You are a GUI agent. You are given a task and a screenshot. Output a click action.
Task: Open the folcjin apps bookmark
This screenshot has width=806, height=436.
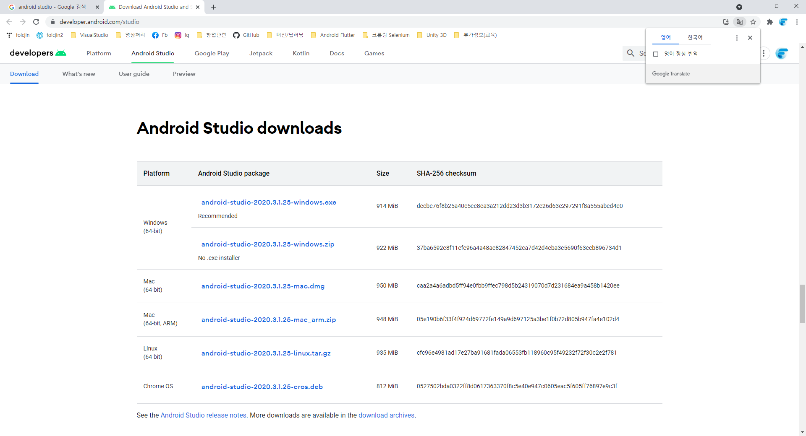(18, 35)
